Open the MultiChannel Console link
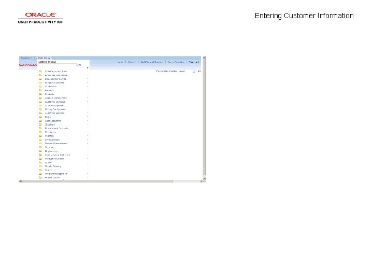Screen dimensions: 373x280 151,62
